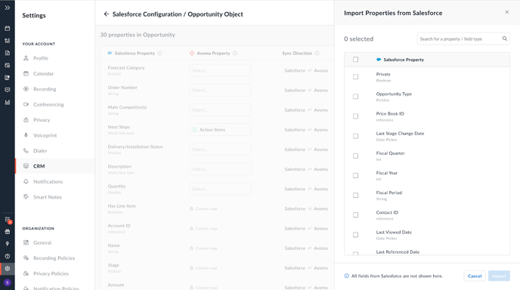Check the Contact ID property
Screen dimensions: 520x290
pyautogui.click(x=355, y=215)
